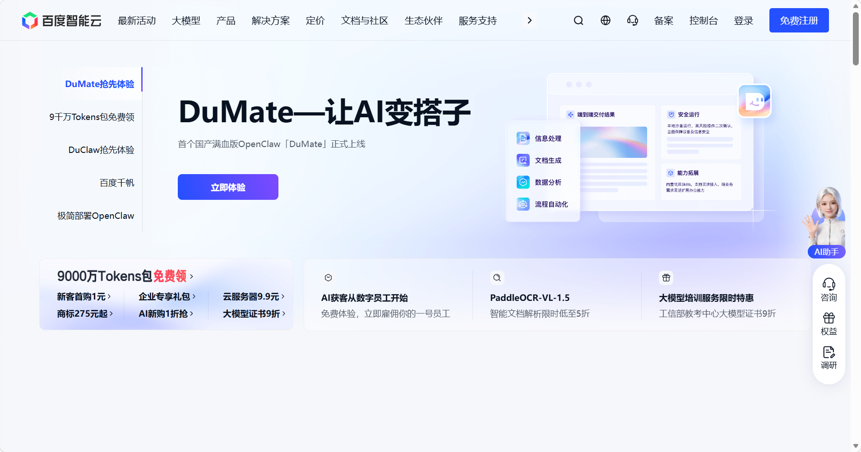This screenshot has width=861, height=452.
Task: Open the 云服务器9.9元 link
Action: (254, 296)
